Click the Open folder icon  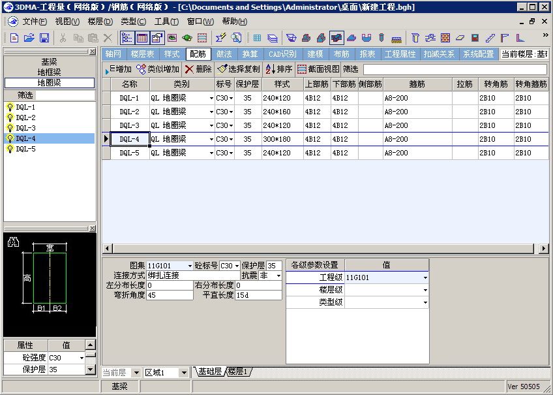[29, 38]
